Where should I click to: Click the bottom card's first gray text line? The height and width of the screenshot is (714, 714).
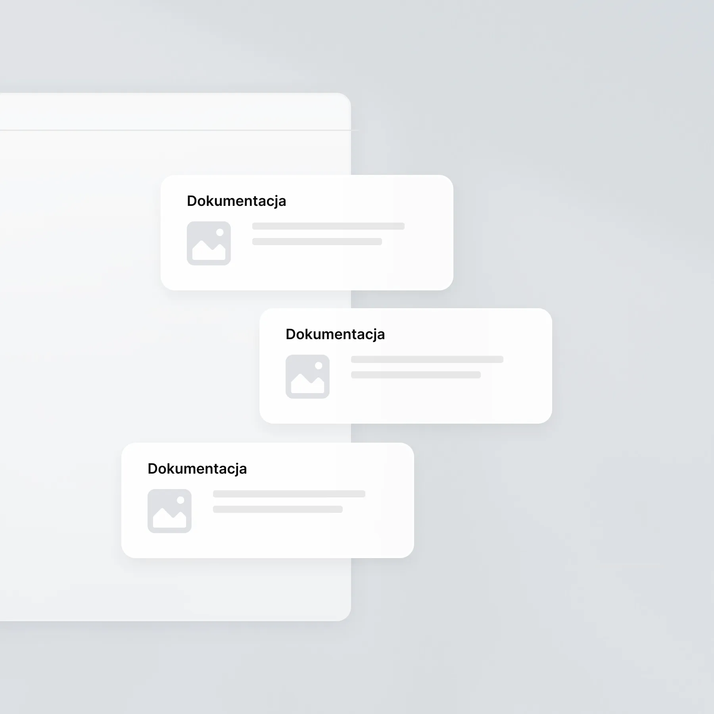289,494
